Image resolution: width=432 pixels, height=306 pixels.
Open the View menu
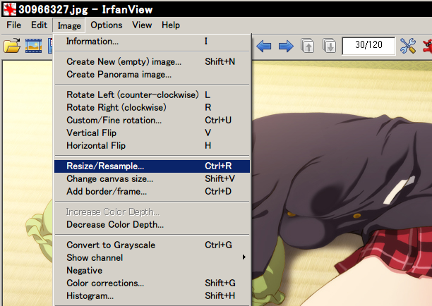click(142, 25)
